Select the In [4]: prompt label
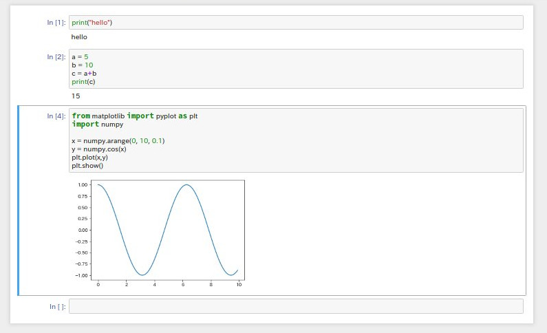The image size is (547, 333). click(x=56, y=116)
